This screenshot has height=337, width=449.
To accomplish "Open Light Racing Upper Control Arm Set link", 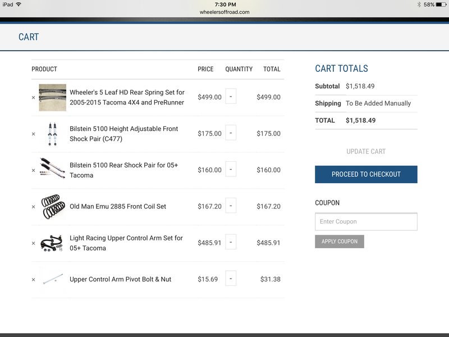I will pos(126,243).
